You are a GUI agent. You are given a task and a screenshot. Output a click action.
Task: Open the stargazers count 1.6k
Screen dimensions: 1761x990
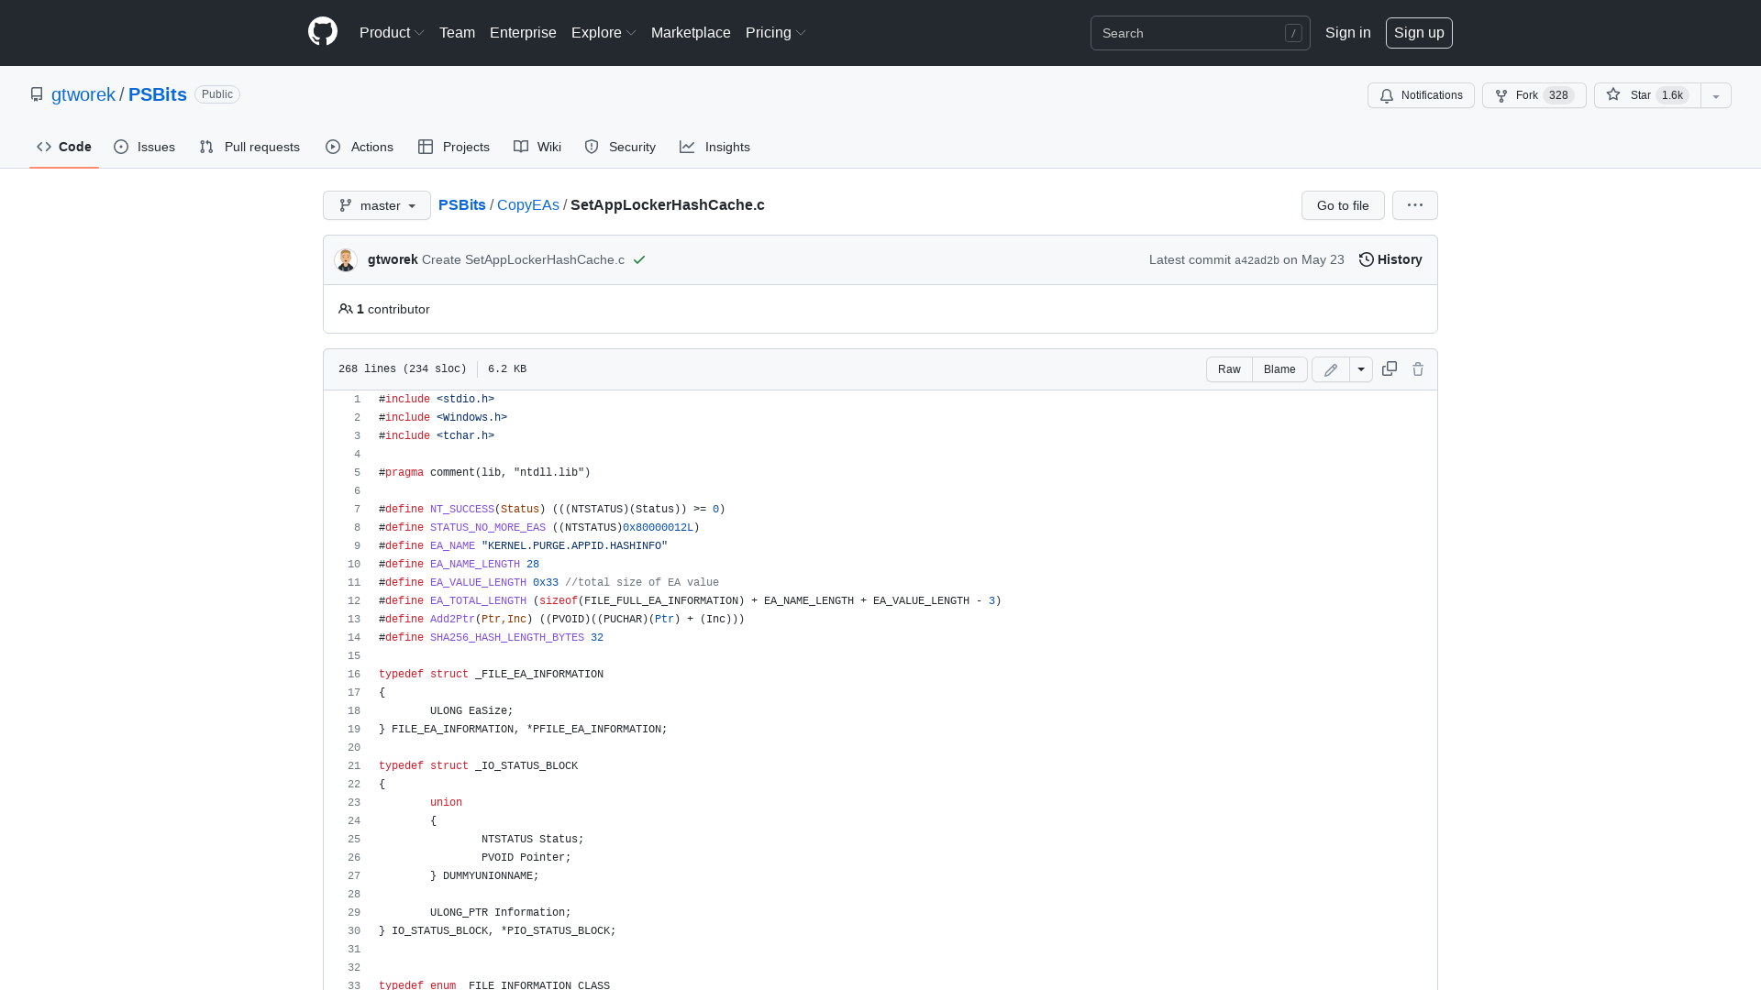coord(1673,95)
